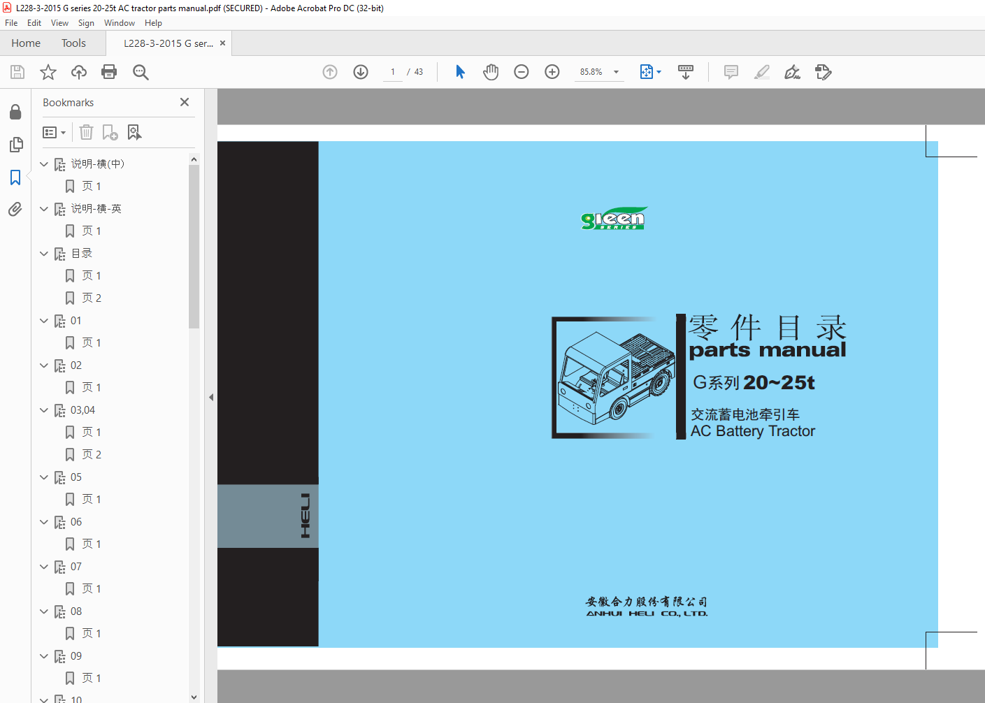Open the Attachments paperclip panel
This screenshot has height=703, width=985.
pyautogui.click(x=15, y=209)
